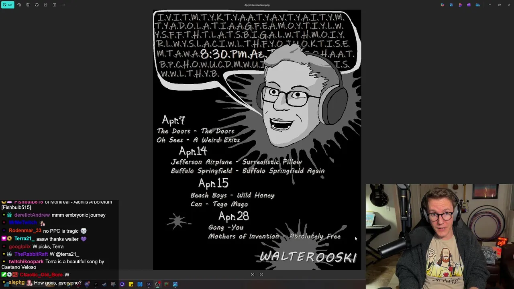Click twitchikoopark username in chat
514x289 pixels.
26,262
